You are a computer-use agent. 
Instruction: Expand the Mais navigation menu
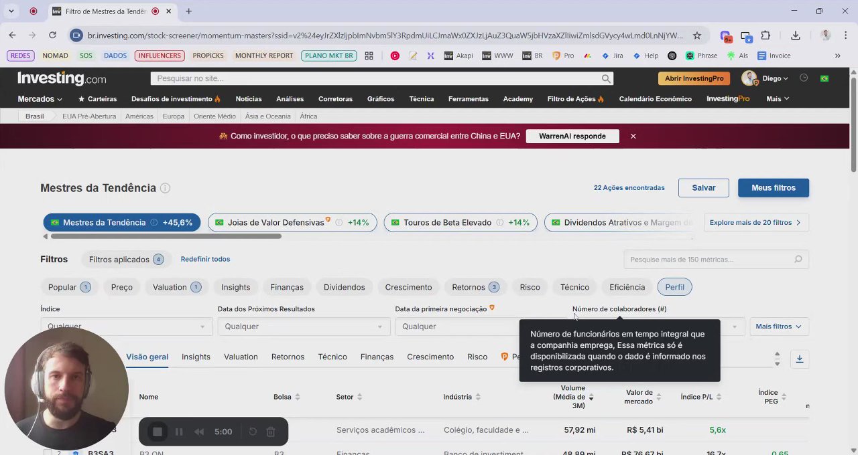[778, 99]
